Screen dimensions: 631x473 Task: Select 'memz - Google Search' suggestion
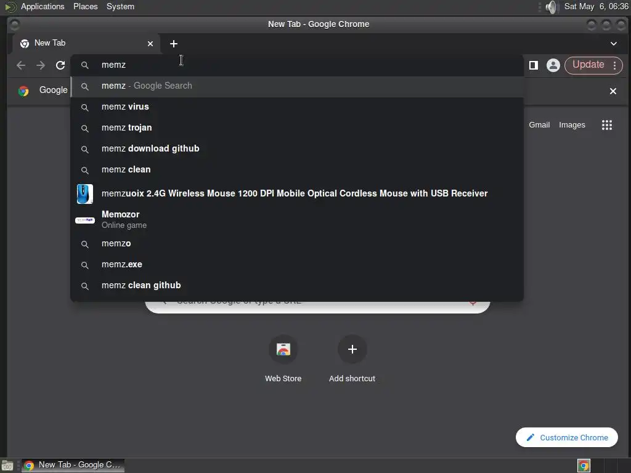pyautogui.click(x=297, y=86)
